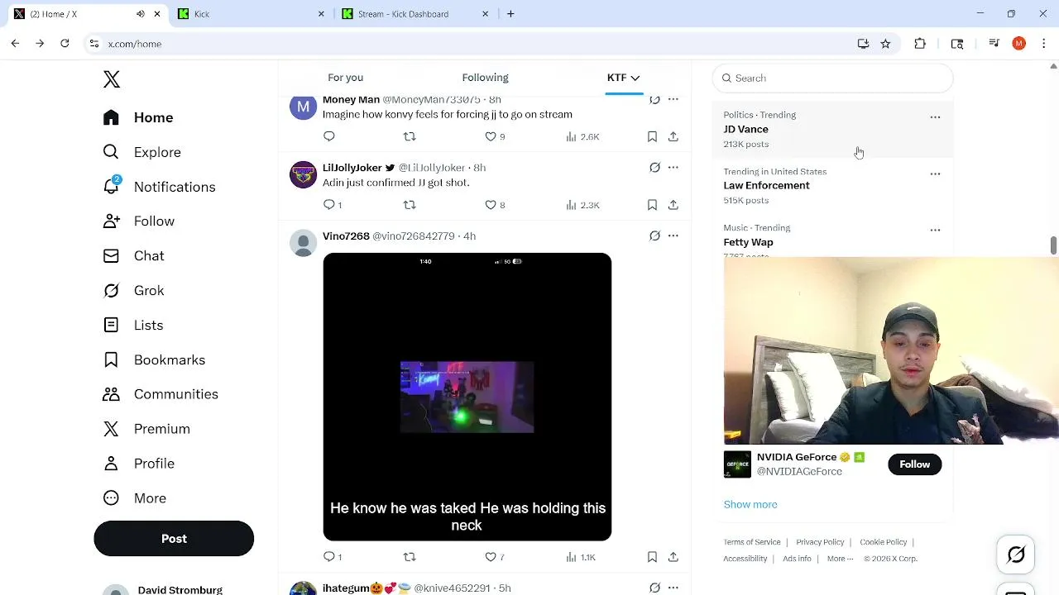Screen dimensions: 1059x595
Task: Open Communities in sidebar
Action: coord(161,394)
